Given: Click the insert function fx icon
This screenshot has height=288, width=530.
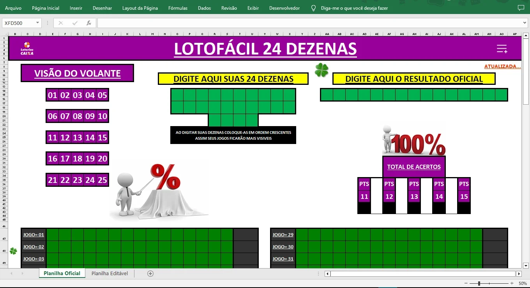Looking at the screenshot, I should (89, 23).
